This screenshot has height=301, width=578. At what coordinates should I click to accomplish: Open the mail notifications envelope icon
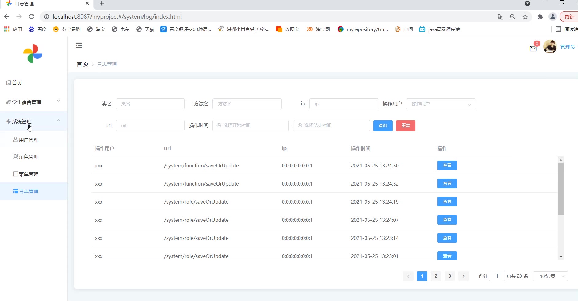[533, 49]
